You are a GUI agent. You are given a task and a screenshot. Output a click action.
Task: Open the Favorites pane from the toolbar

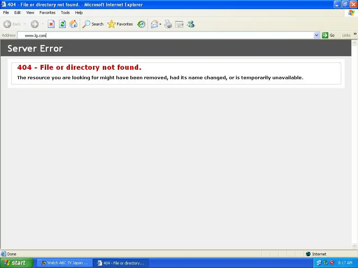pos(120,24)
